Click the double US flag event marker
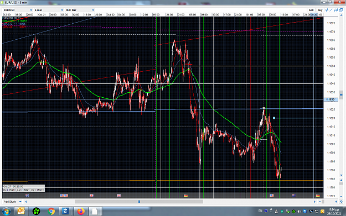This screenshot has width=346, height=216. click(64, 196)
